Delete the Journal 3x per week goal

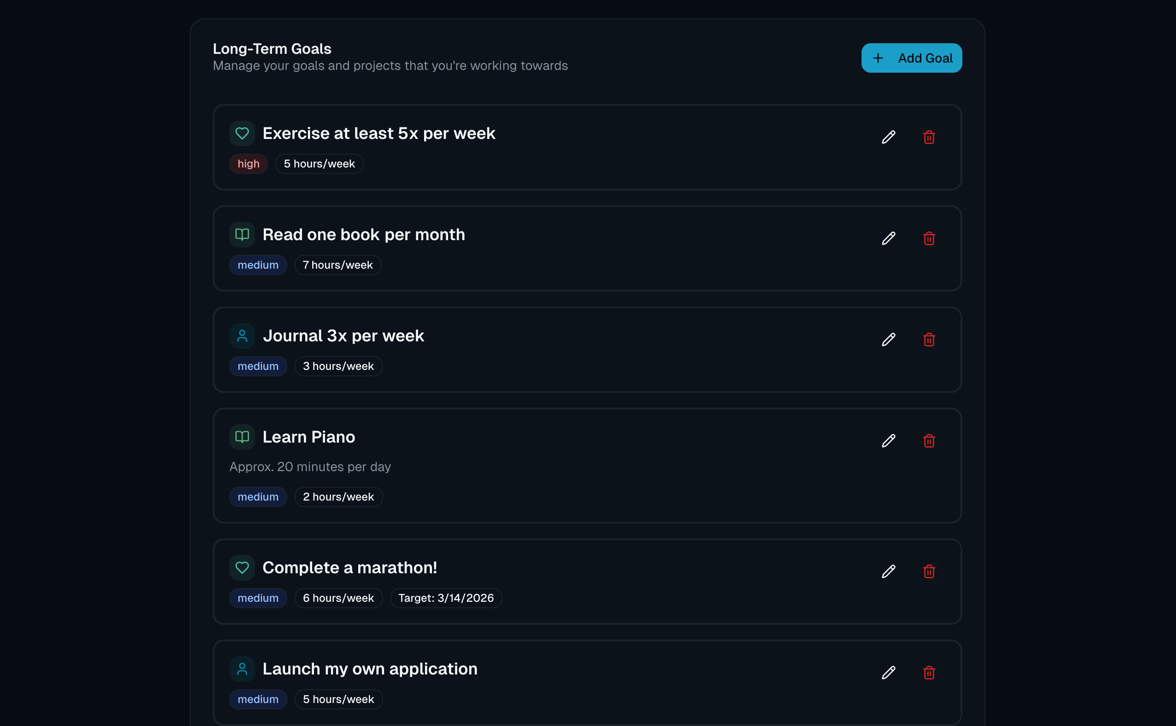point(929,340)
